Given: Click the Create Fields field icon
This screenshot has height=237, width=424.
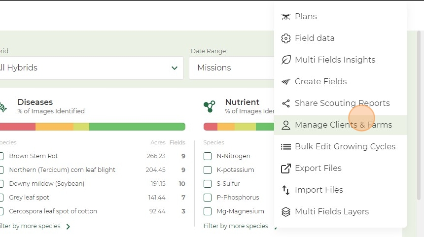Looking at the screenshot, I should tap(286, 82).
